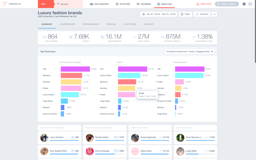Click the calendar icon in date range

click(x=144, y=14)
